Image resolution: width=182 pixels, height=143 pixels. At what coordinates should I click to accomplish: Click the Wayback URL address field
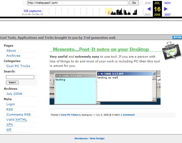(x=78, y=3)
